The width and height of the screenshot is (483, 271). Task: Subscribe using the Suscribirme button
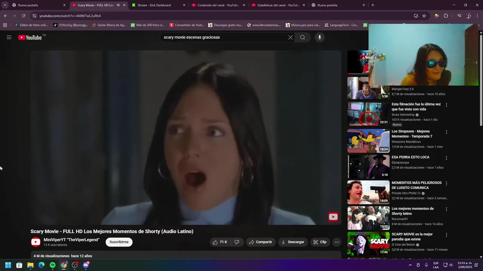[x=119, y=242]
